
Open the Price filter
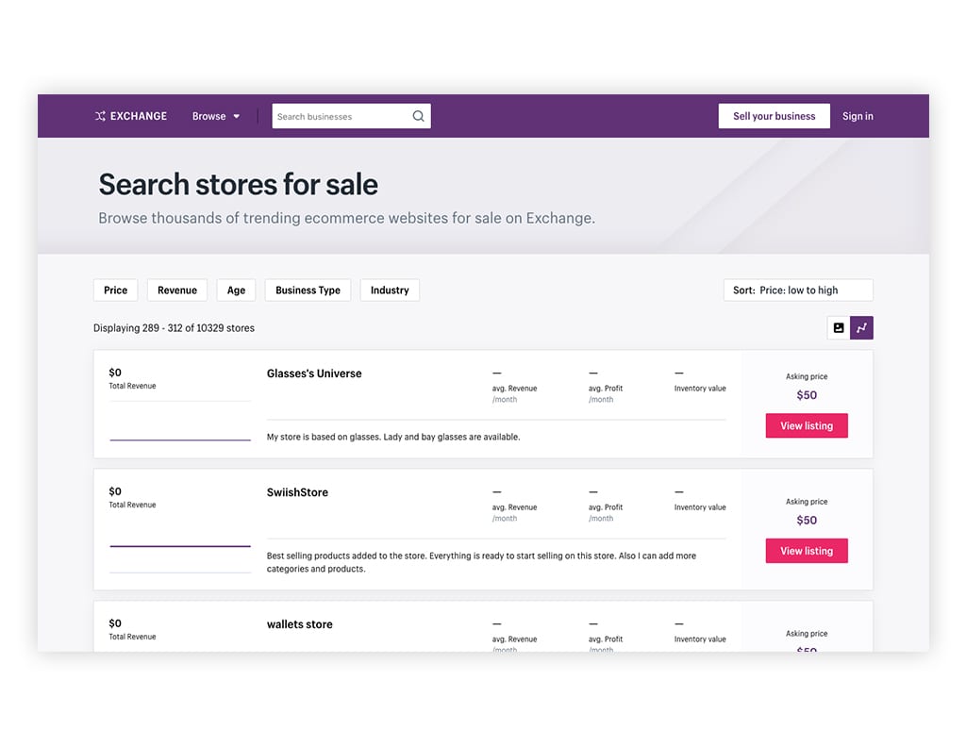pos(115,290)
